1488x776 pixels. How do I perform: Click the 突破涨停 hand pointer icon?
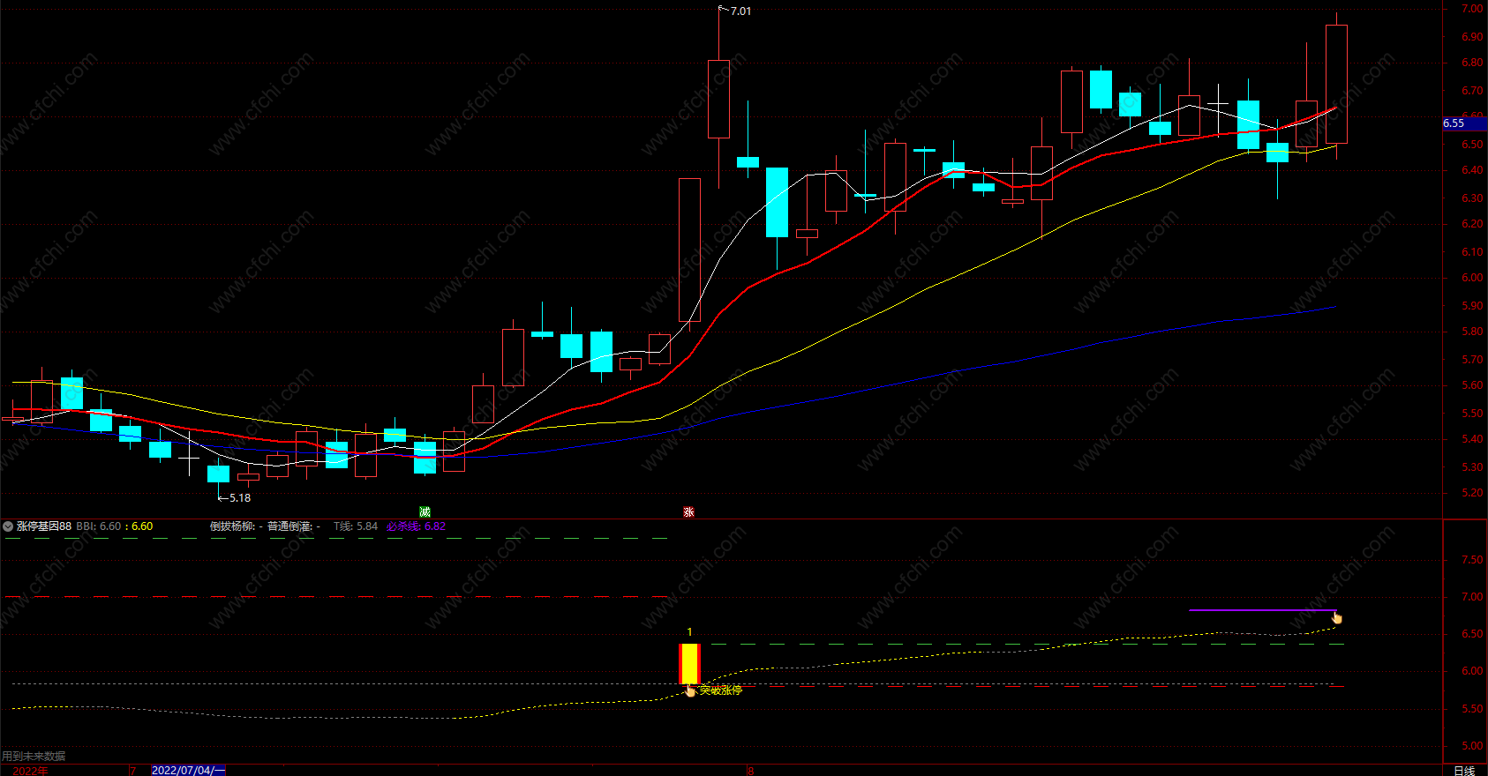(690, 690)
